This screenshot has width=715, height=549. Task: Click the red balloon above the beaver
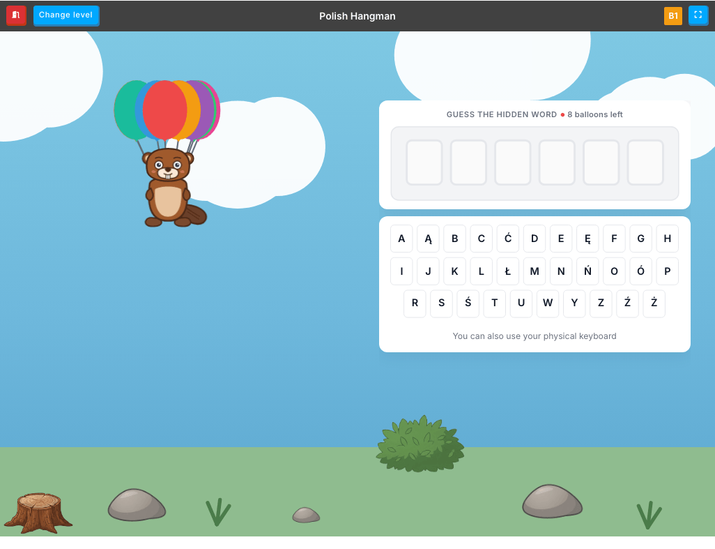click(164, 110)
